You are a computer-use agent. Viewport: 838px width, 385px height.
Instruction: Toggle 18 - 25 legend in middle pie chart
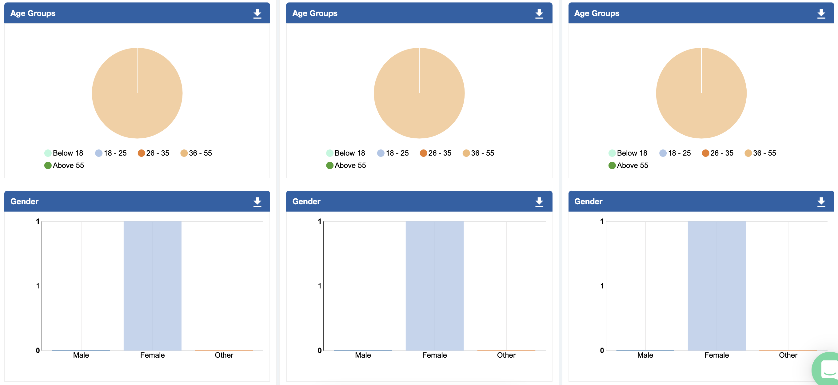pyautogui.click(x=393, y=153)
